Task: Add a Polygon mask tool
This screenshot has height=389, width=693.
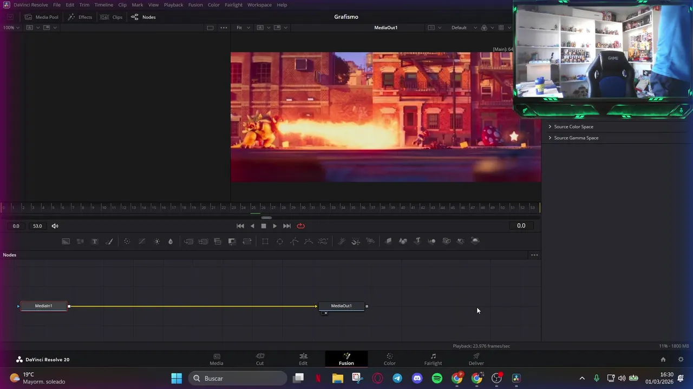Action: [x=294, y=241]
